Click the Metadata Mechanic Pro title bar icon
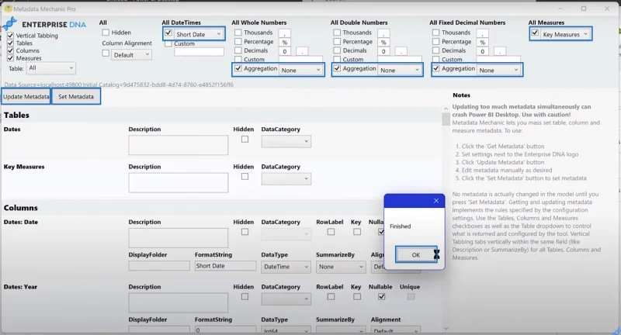 tap(8, 9)
